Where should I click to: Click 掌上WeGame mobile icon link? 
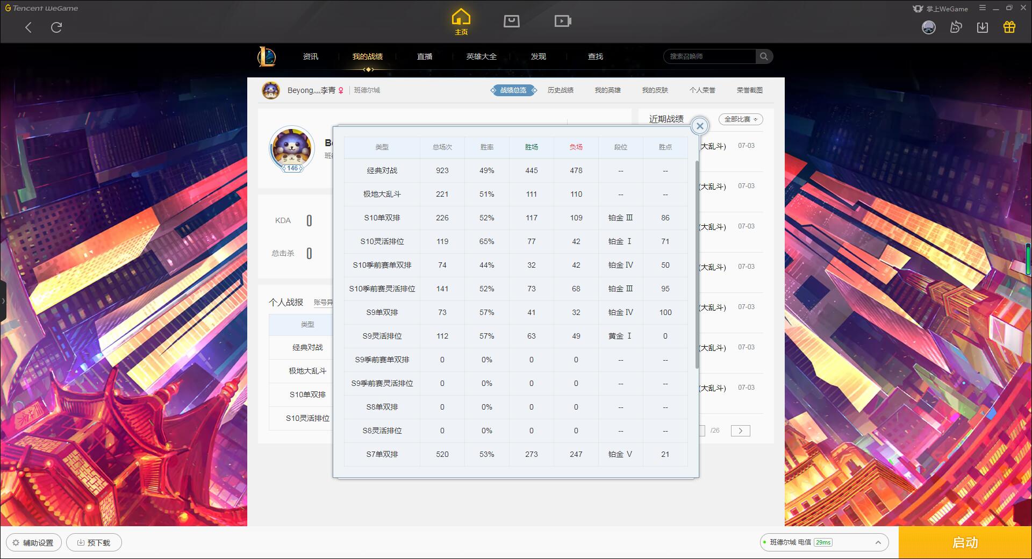tap(940, 9)
